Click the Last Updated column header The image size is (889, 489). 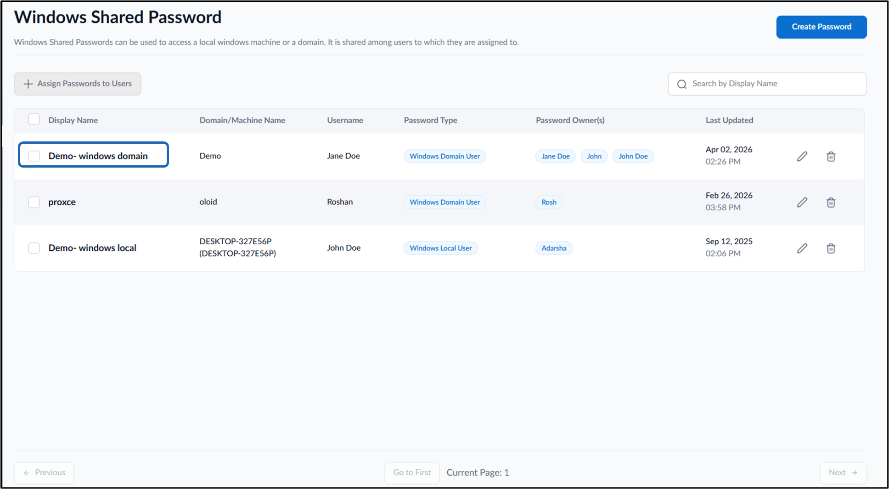click(729, 120)
